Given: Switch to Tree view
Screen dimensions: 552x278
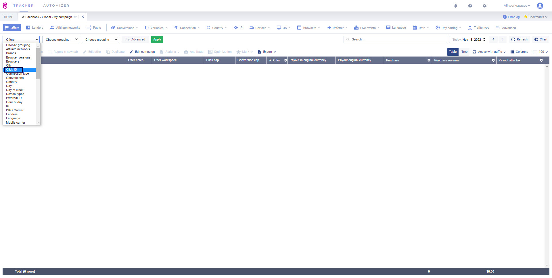Looking at the screenshot, I should coord(464,52).
